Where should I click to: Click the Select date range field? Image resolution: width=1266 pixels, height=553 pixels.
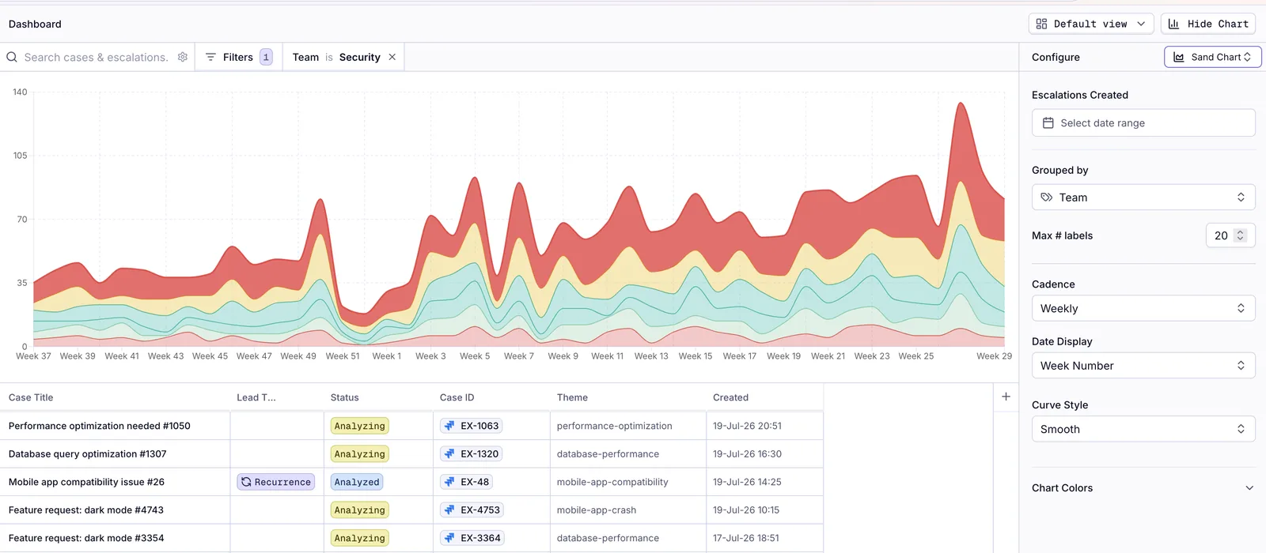coord(1143,122)
